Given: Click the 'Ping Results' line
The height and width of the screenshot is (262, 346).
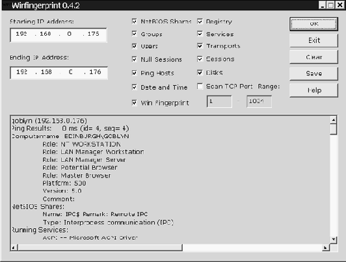Looking at the screenshot, I should (70, 128).
